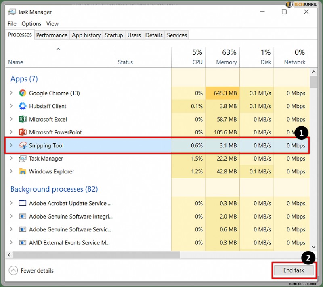Click the Snipping Tool scissors icon
Viewport: 323px width, 287px height.
[23, 145]
